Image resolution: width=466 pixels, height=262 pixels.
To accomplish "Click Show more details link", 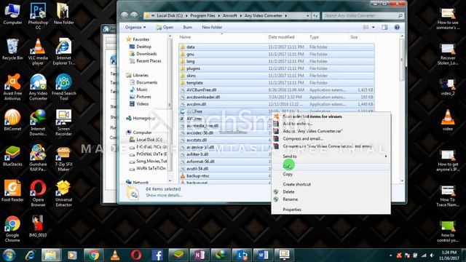I will pos(164,195).
